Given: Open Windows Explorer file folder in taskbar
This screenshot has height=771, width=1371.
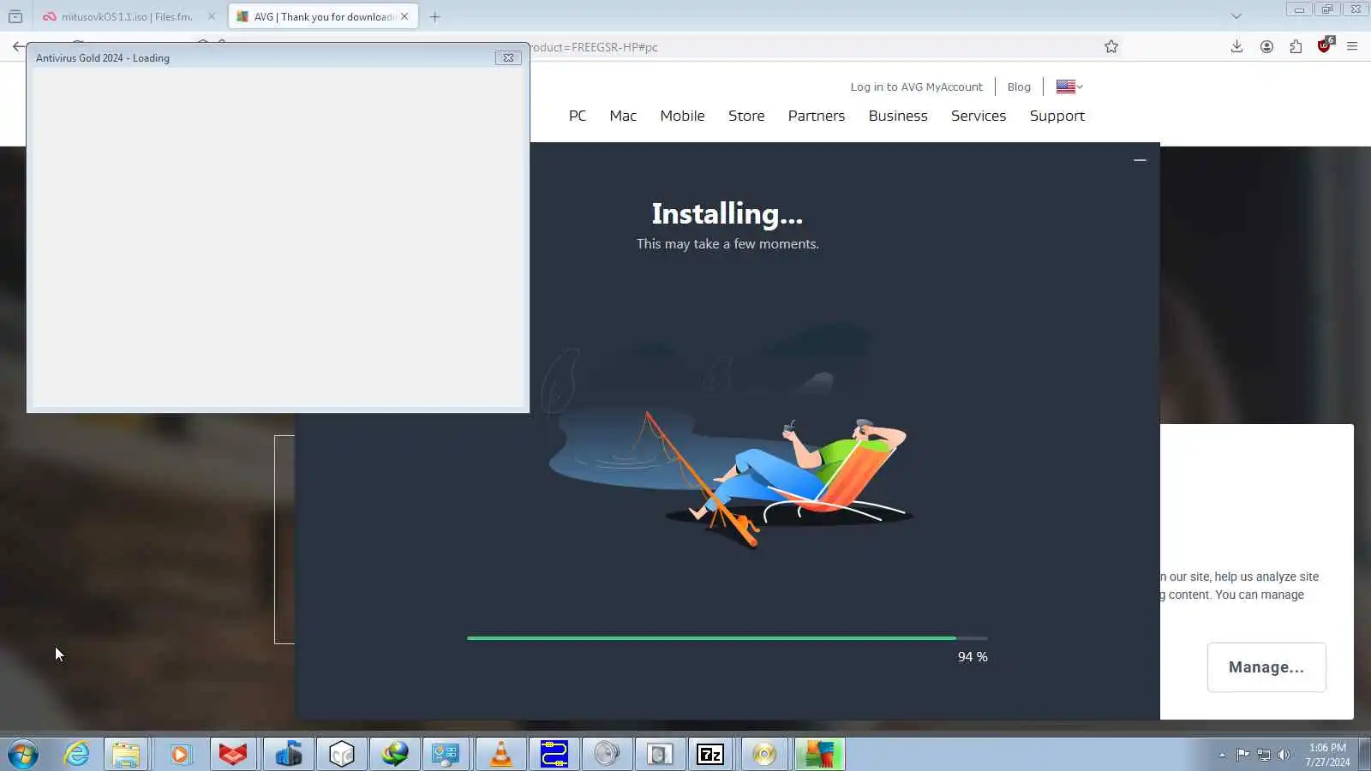Looking at the screenshot, I should click(126, 754).
